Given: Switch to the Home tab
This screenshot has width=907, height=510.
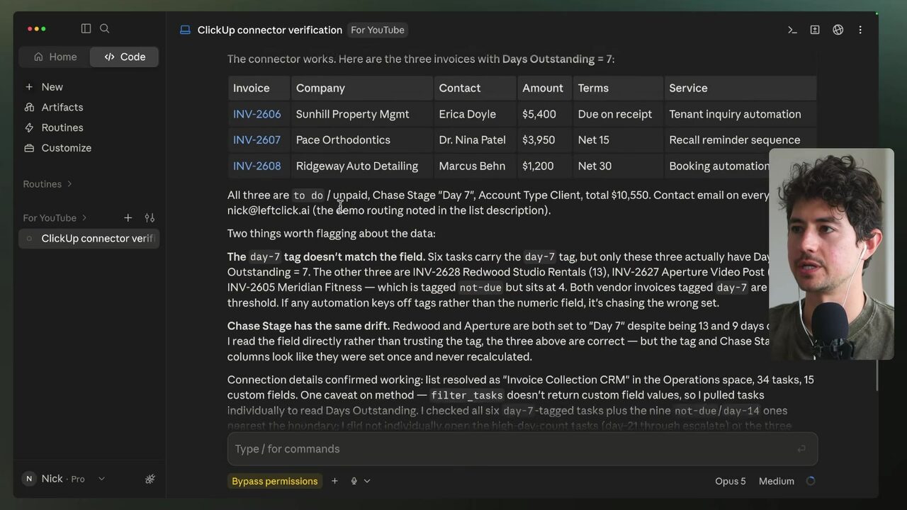Looking at the screenshot, I should pyautogui.click(x=55, y=57).
